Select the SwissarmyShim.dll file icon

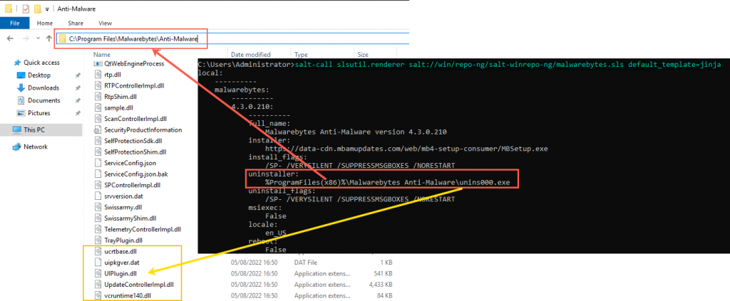(98, 218)
